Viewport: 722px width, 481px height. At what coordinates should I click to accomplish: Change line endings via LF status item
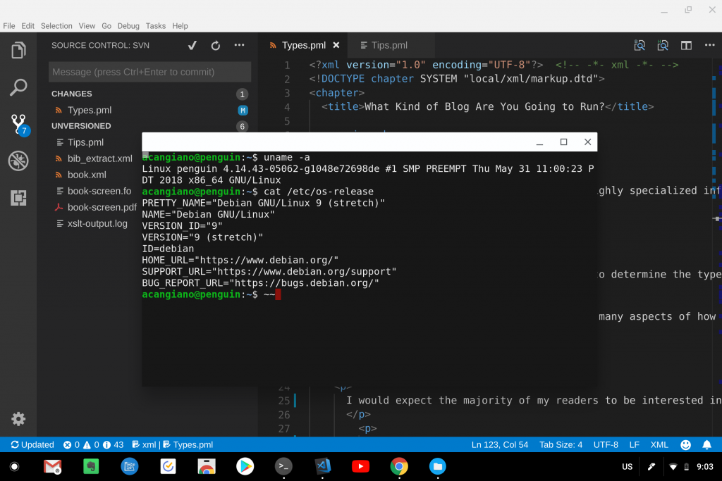(635, 444)
